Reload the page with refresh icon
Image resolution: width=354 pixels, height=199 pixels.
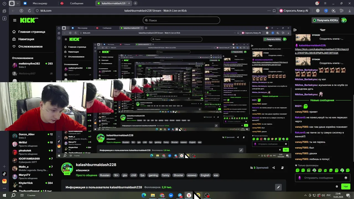click(29, 11)
